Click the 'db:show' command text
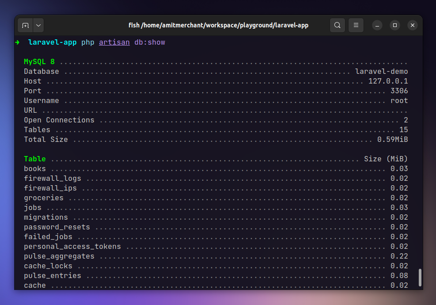Viewport: 436px width, 305px height. pyautogui.click(x=150, y=42)
